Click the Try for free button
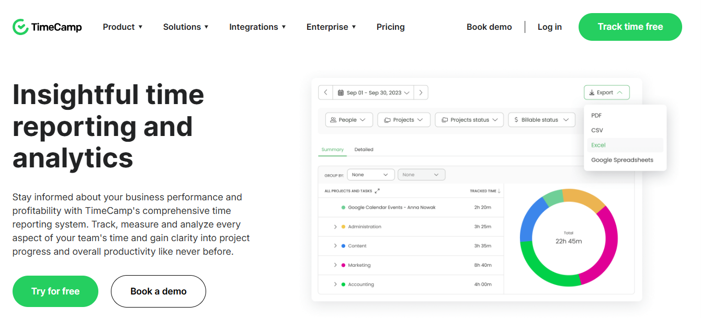701x318 pixels. pos(55,291)
